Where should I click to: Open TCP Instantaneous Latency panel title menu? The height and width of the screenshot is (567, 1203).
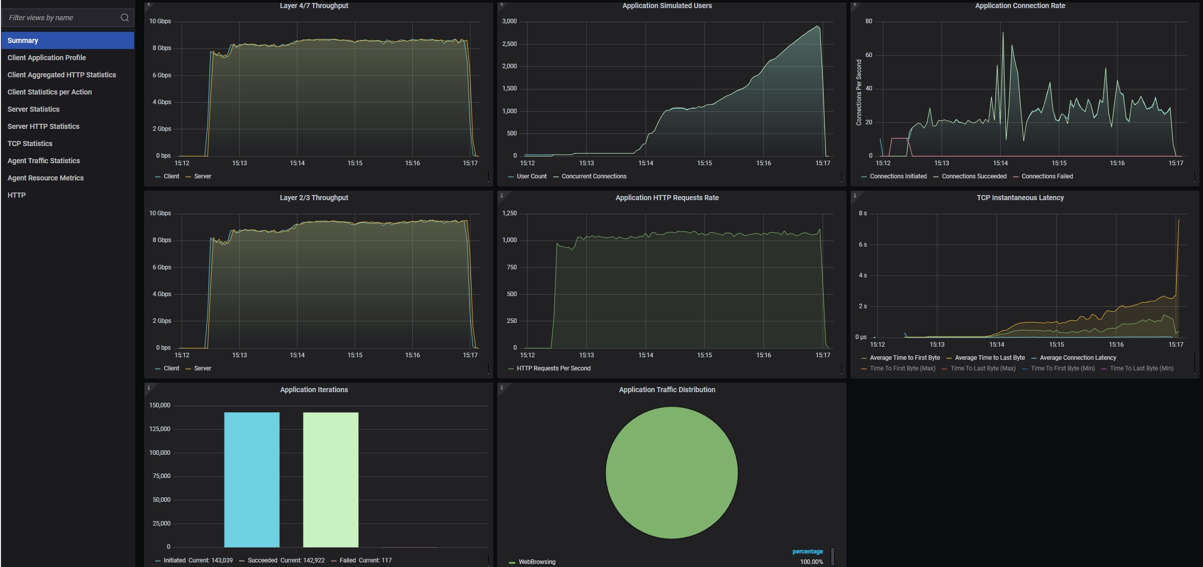click(x=1020, y=198)
